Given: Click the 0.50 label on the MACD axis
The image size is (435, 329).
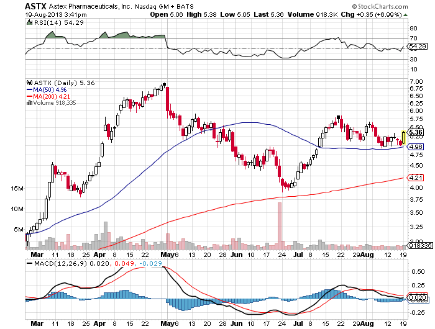Looking at the screenshot, I should point(418,272).
